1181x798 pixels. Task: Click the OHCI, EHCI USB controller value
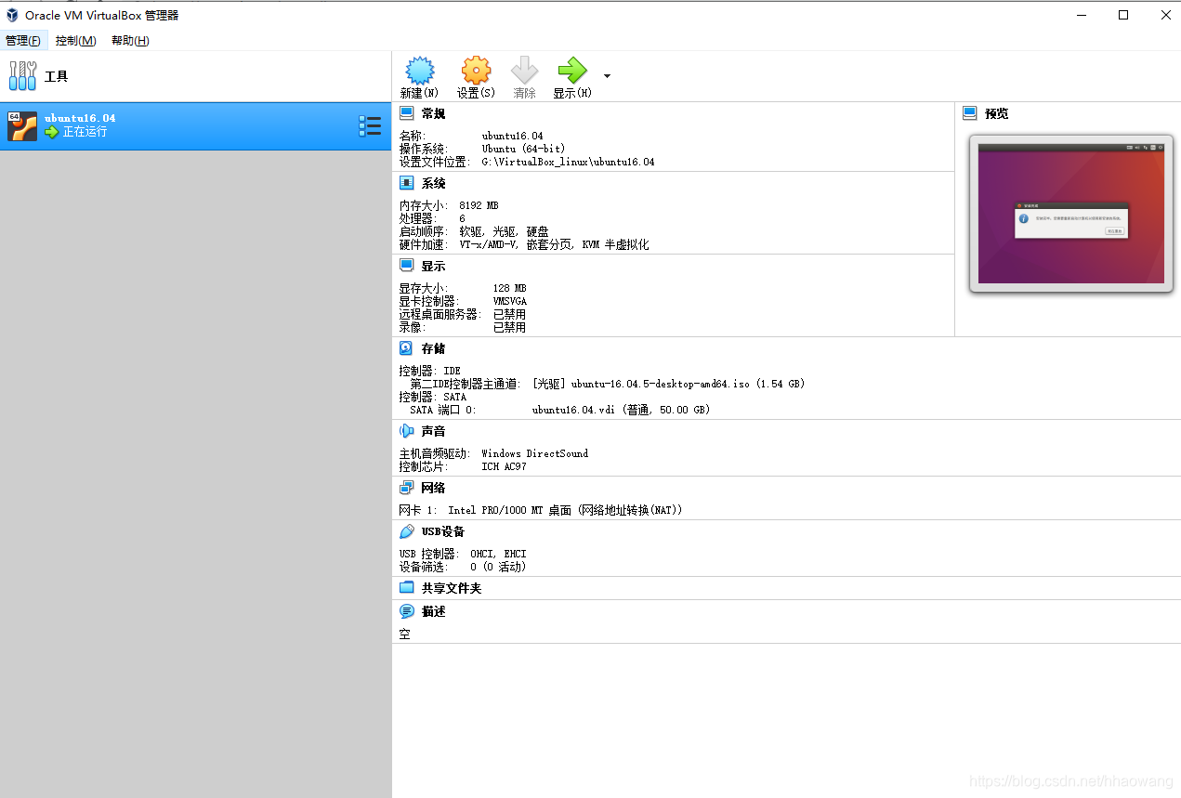pos(498,554)
